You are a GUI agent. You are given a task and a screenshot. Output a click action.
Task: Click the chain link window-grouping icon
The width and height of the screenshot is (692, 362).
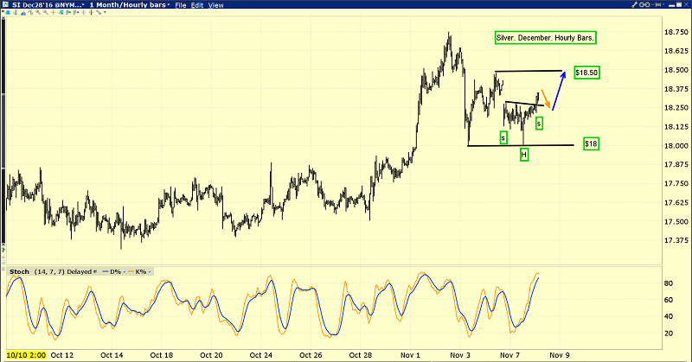644,5
